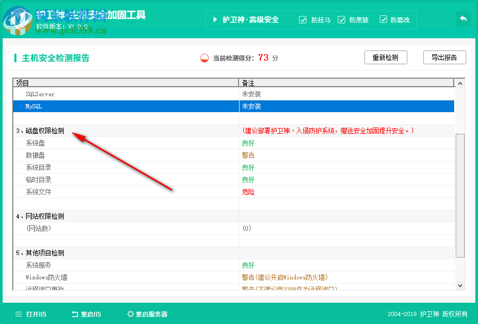
Task: Expand the 其他项目检测 section
Action: click(40, 253)
